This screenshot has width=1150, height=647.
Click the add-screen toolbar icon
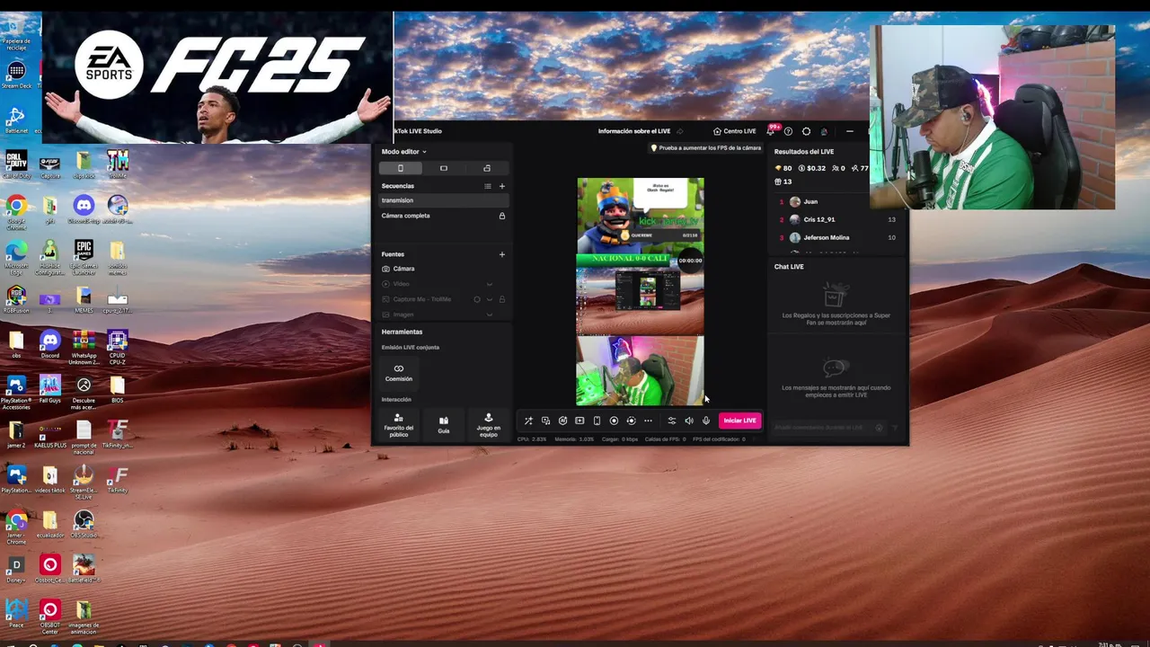pyautogui.click(x=579, y=421)
